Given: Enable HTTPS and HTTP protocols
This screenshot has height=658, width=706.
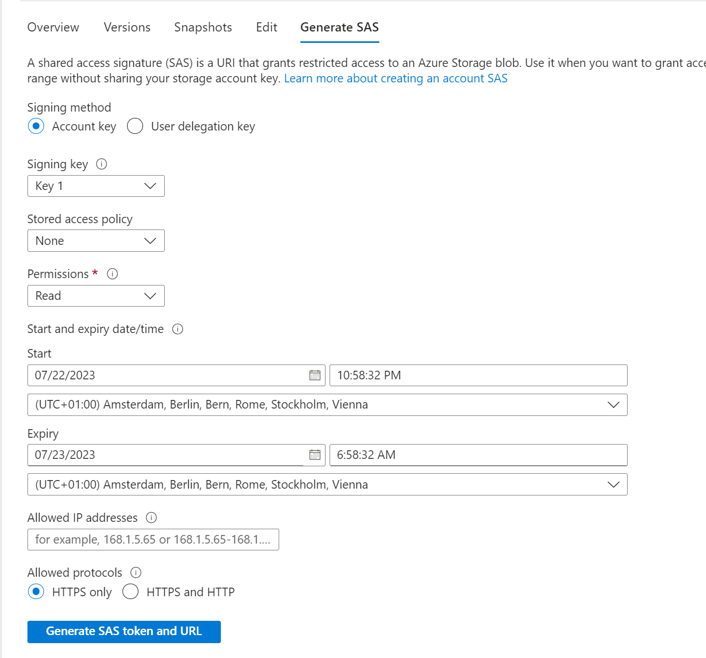Looking at the screenshot, I should pos(130,592).
